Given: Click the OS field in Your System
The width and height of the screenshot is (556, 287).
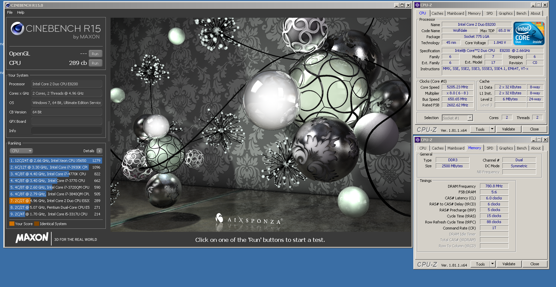Looking at the screenshot, I should (67, 103).
